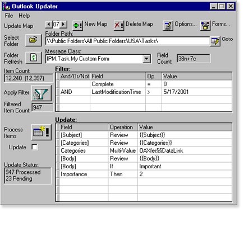Screen dimensions: 244x227
Task: Click the Process Items calendar icon
Action: (x=42, y=132)
